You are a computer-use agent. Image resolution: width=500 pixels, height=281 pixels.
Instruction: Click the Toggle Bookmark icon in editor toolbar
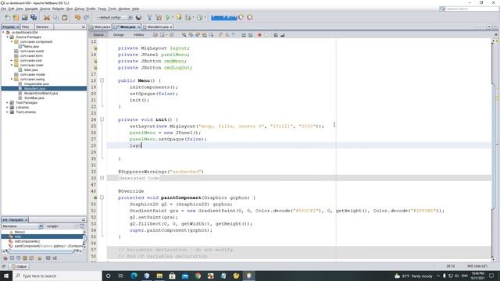point(234,34)
